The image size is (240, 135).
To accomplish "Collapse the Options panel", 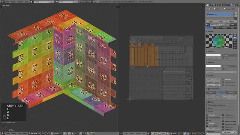I will [x=207, y=111].
